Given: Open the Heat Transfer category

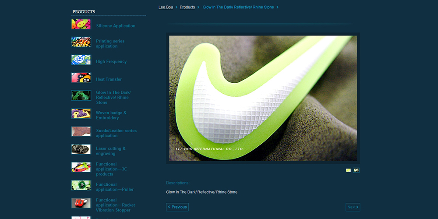Looking at the screenshot, I should click(109, 79).
